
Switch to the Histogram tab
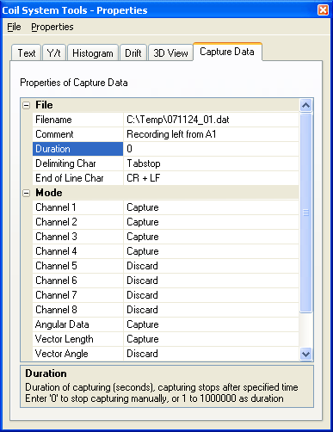93,53
